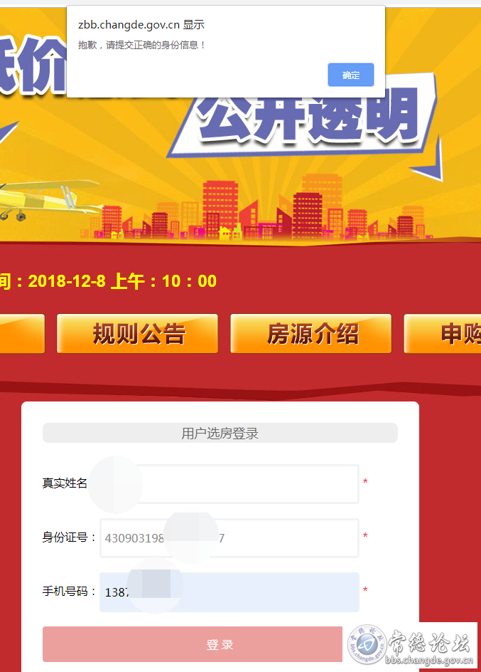Click the 公开透明 banner graphic
Screen dimensions: 481x672
304,116
